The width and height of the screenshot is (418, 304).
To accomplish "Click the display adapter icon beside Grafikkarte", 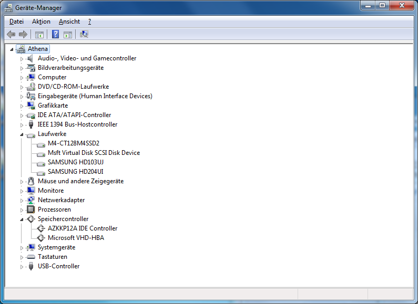I will pos(31,106).
